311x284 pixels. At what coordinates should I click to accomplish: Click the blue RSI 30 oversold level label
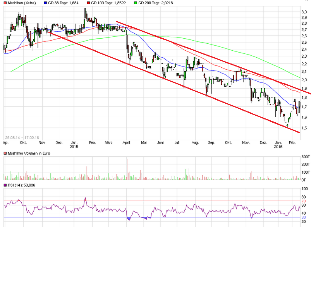(304, 217)
